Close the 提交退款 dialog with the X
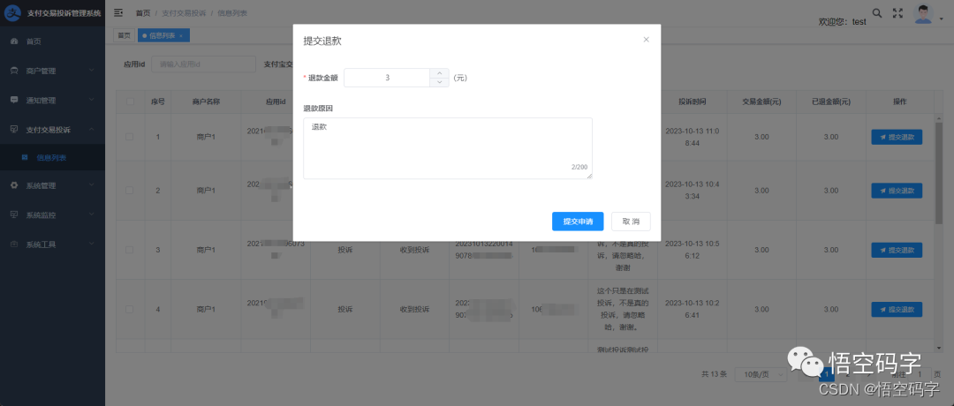The image size is (954, 406). (646, 40)
